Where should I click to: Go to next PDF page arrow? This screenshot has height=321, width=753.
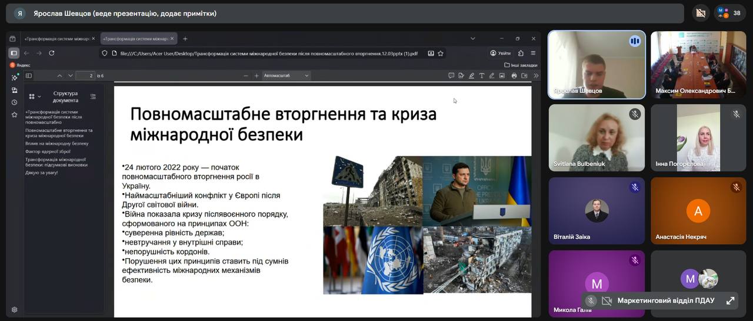pyautogui.click(x=71, y=76)
